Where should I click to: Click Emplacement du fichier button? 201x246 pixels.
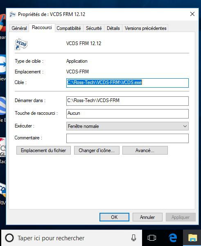coord(43,150)
